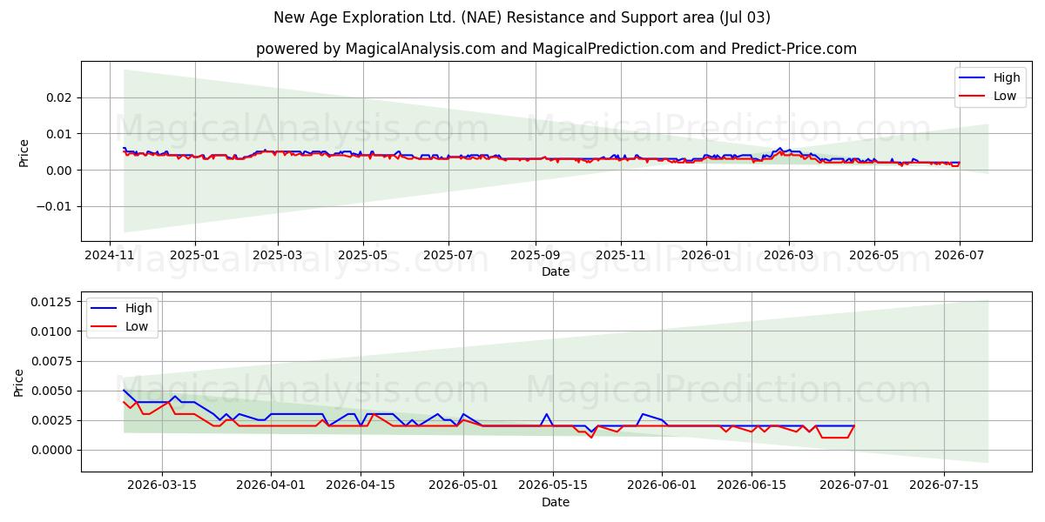1045x522 pixels.
Task: Click the '2026-06-01' tick label on the bottom chart
Action: 662,485
